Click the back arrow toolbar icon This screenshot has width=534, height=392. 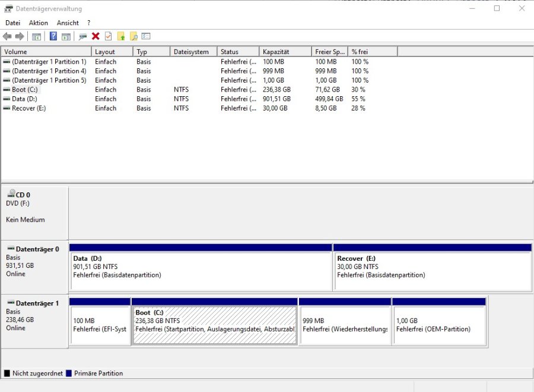tap(7, 36)
